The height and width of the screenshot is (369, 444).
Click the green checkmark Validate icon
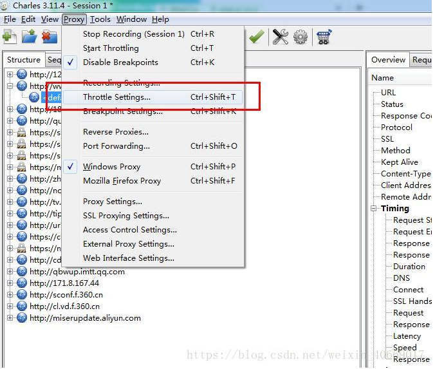point(257,37)
